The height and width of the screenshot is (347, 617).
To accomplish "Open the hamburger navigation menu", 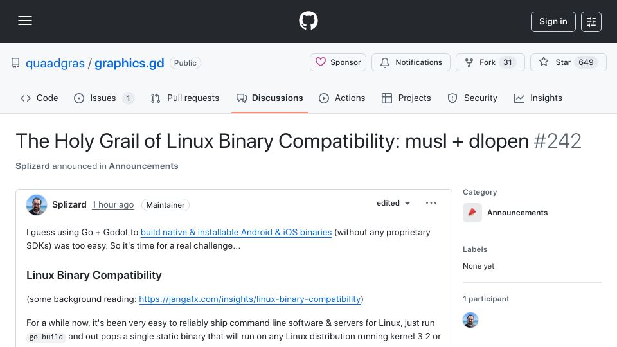I will click(x=25, y=21).
